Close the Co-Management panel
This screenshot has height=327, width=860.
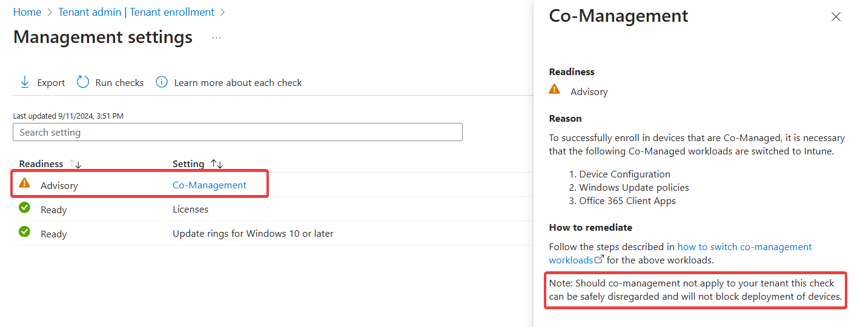836,17
